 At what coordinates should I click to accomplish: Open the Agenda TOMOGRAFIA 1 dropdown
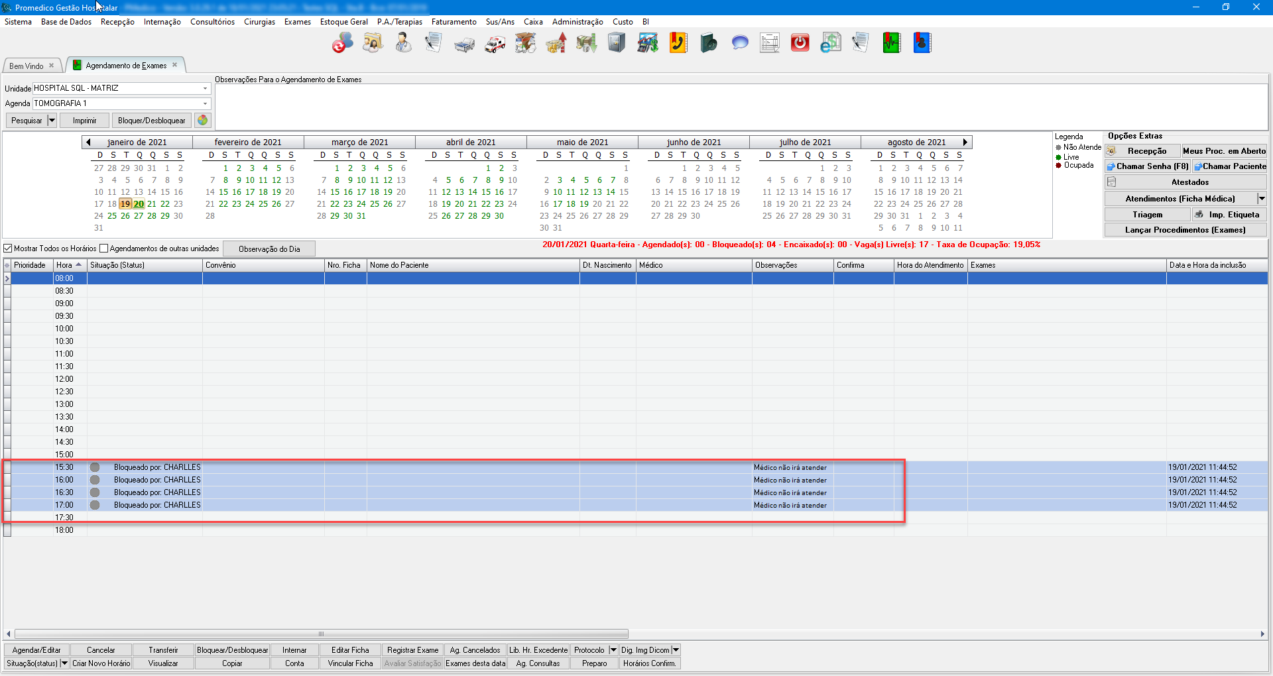tap(205, 103)
